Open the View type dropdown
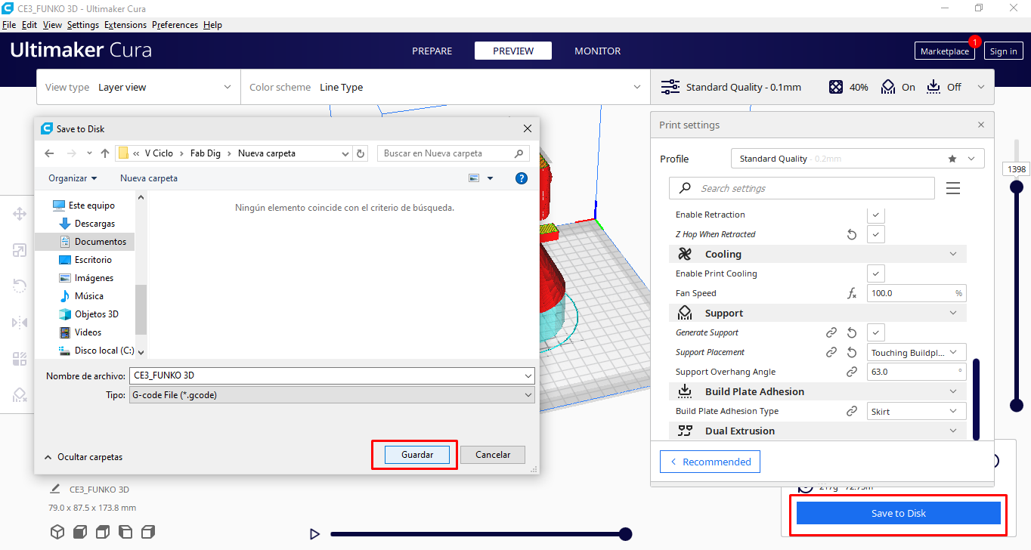This screenshot has width=1031, height=550. (x=138, y=87)
